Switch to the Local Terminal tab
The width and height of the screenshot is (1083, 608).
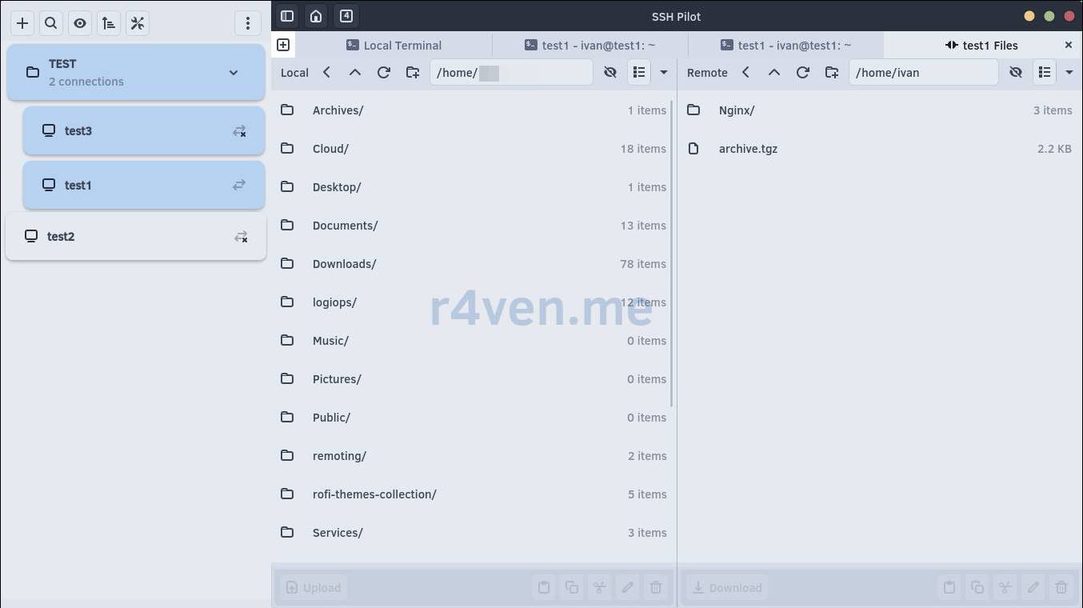click(x=394, y=46)
